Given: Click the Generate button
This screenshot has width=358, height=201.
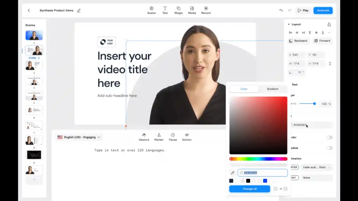Looking at the screenshot, I should click(323, 10).
